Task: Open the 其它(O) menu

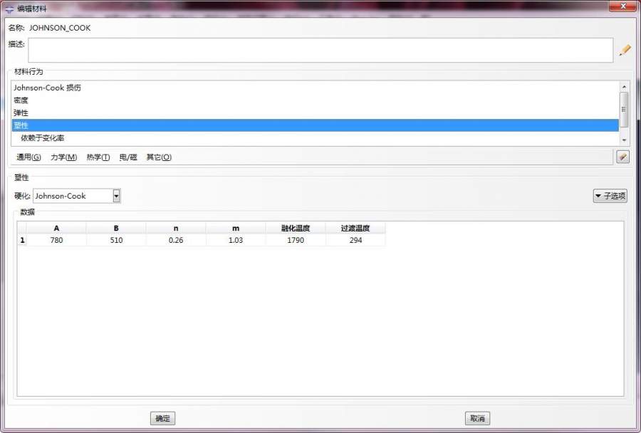Action: tap(159, 157)
